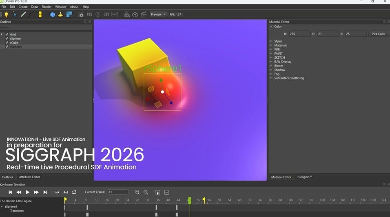Choose the curve draw tool
The width and height of the screenshot is (390, 217).
pos(31,14)
